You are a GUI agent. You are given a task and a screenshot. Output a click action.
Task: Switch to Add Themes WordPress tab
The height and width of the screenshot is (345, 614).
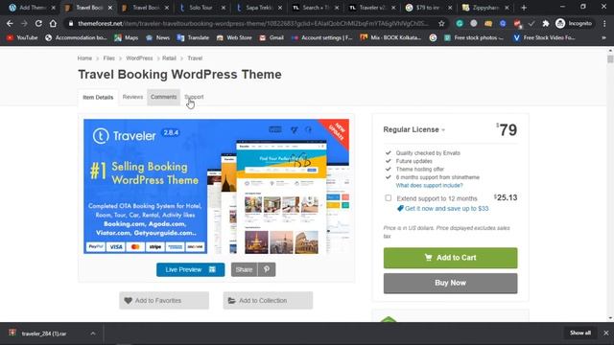(x=32, y=8)
